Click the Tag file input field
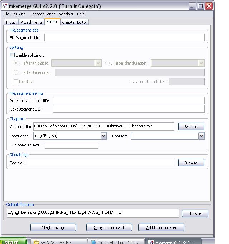Image resolution: width=229 pixels, height=244 pixels. [x=101, y=163]
